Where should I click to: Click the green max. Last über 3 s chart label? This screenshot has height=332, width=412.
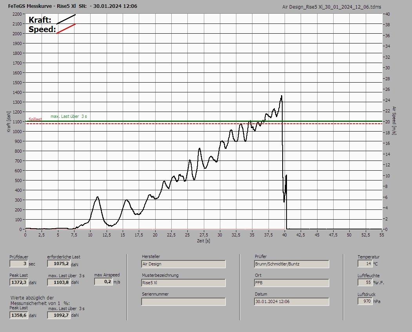coord(69,116)
